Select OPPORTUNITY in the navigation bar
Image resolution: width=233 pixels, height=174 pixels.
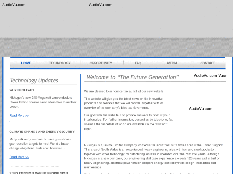[101, 63]
